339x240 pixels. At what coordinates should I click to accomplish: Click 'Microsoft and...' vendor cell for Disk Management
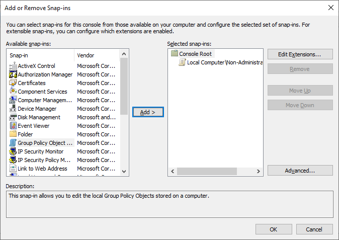tap(97, 117)
